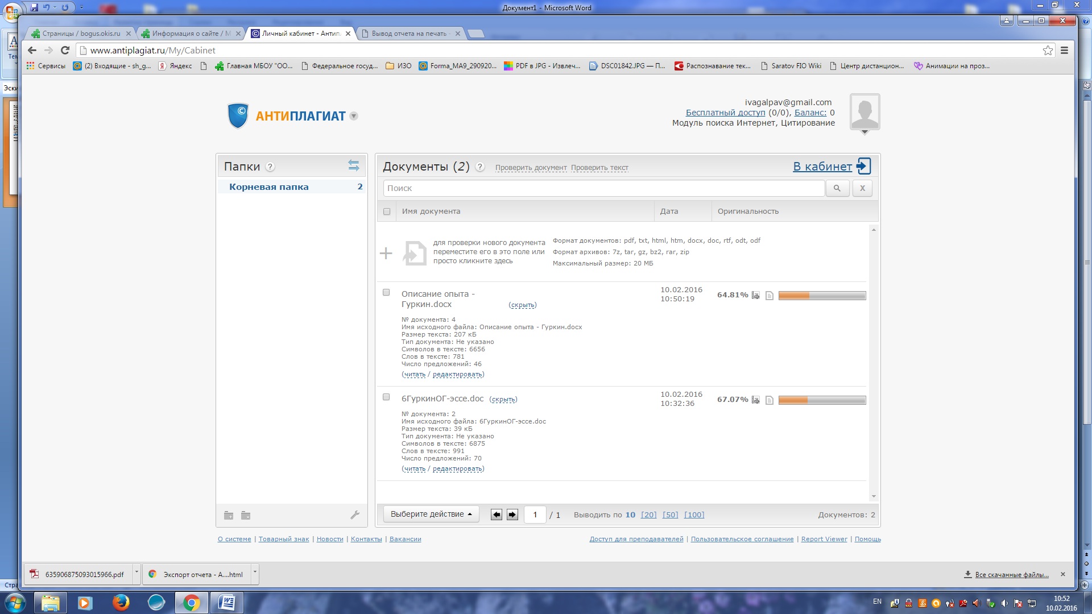Go to previous page with left arrow
This screenshot has height=614, width=1092.
[496, 515]
